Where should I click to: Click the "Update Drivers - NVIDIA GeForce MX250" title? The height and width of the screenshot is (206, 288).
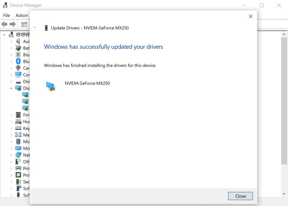[x=90, y=28]
